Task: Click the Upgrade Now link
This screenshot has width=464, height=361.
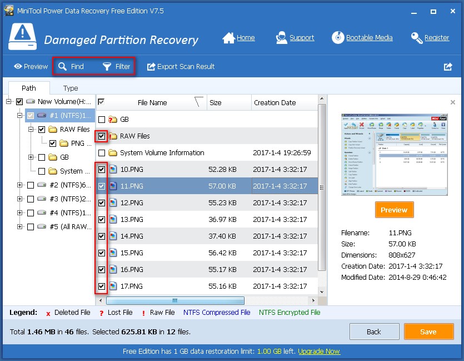Action: [319, 351]
